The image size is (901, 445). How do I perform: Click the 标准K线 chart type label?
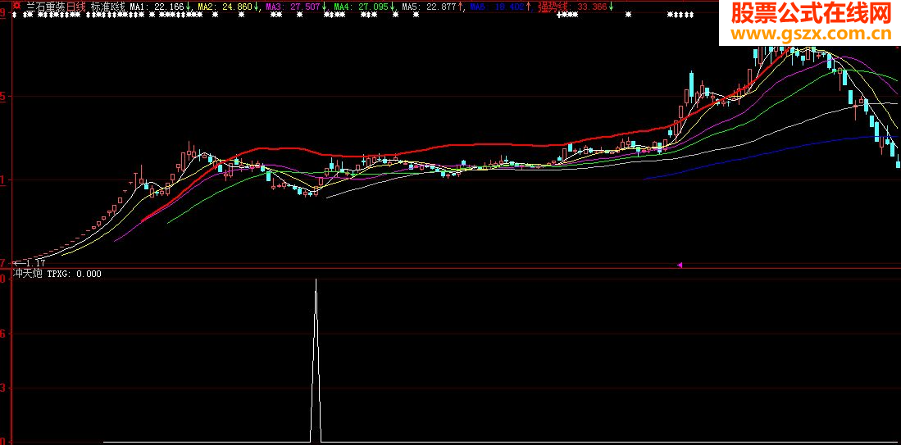(108, 7)
